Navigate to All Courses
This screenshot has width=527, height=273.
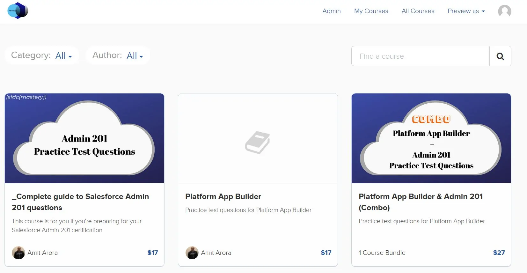(418, 11)
